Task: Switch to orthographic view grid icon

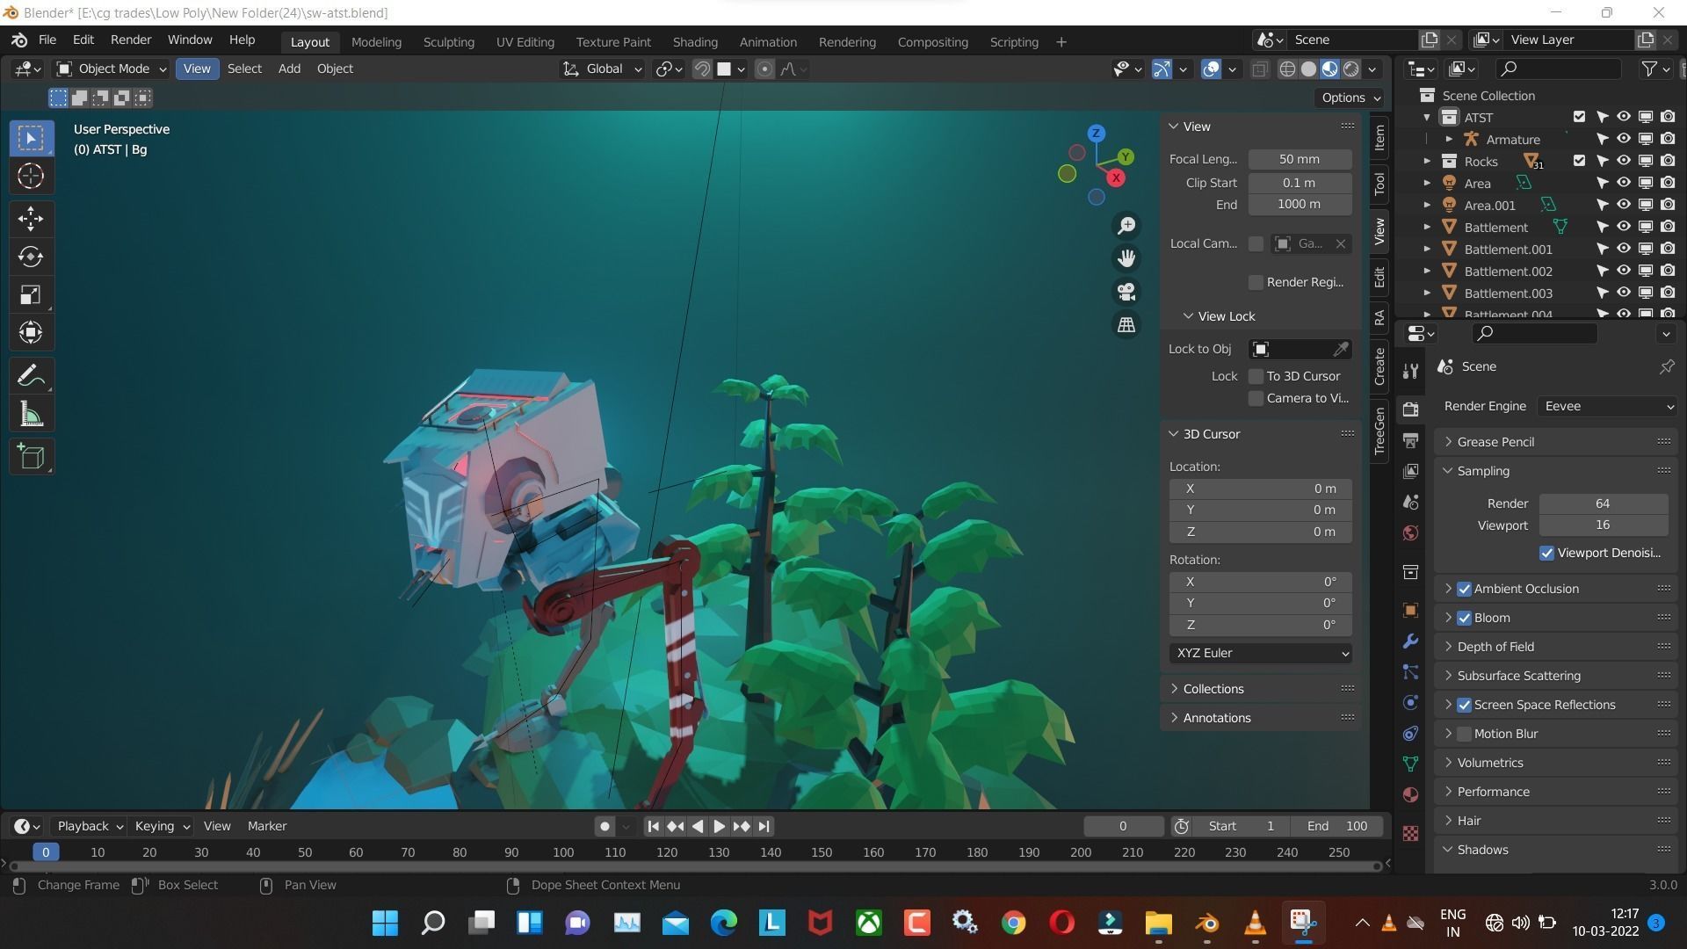Action: pyautogui.click(x=1126, y=325)
